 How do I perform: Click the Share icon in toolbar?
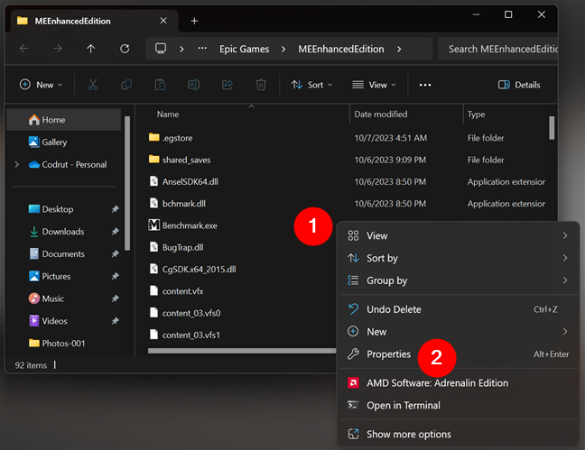pyautogui.click(x=227, y=85)
